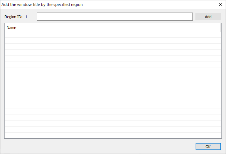Close the window title dialog
This screenshot has height=154, width=226.
click(x=220, y=5)
